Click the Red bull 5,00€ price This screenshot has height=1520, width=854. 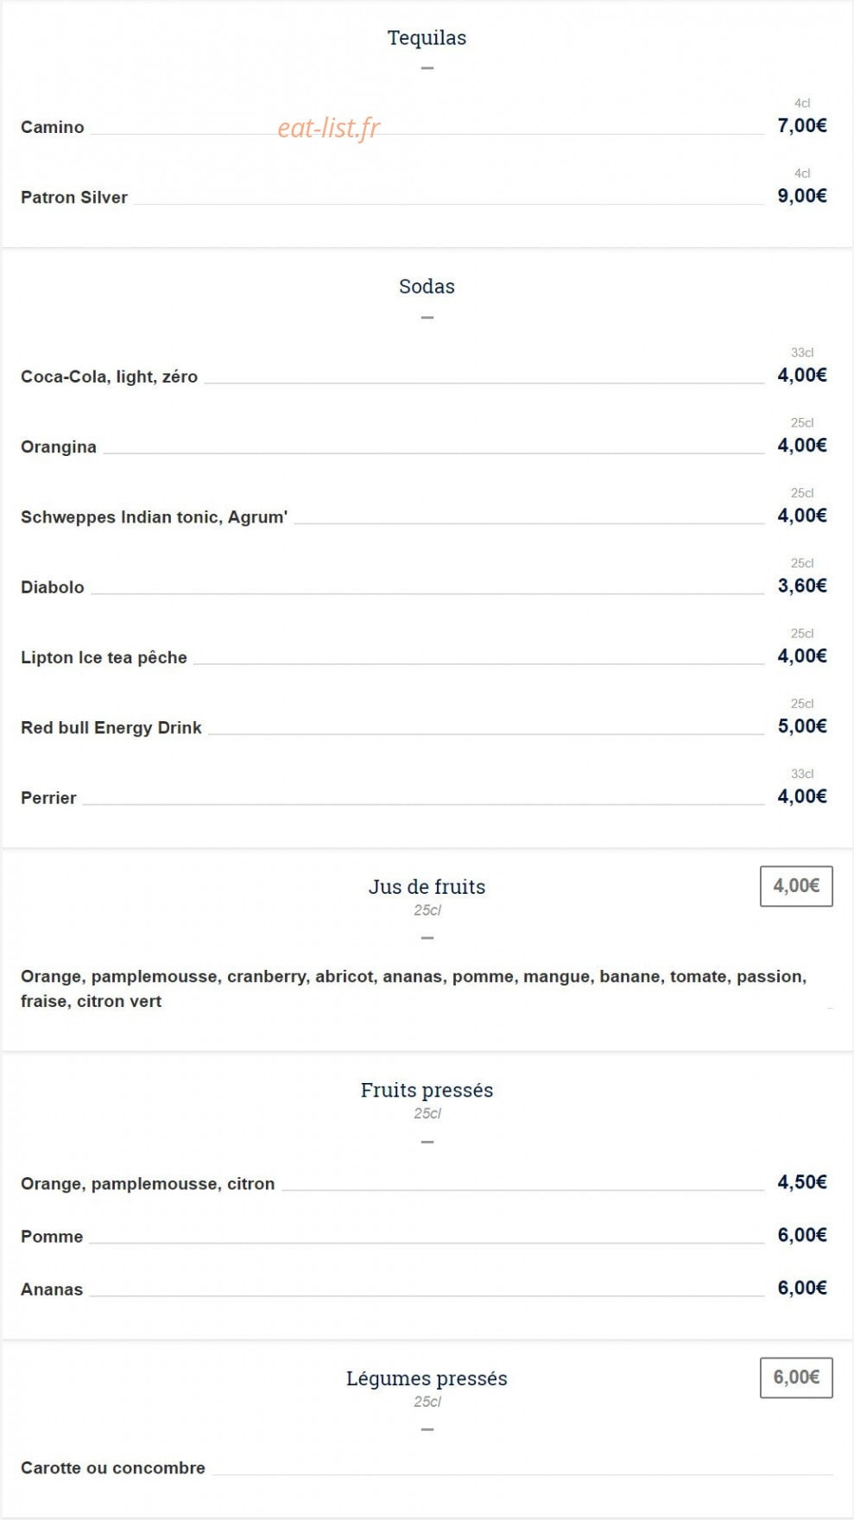pos(802,726)
